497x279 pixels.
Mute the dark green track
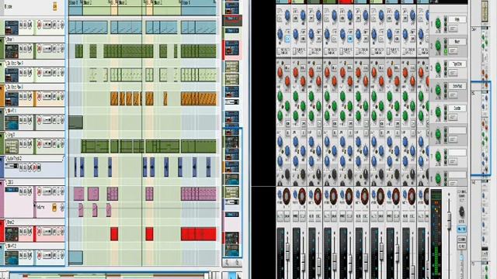[21, 49]
